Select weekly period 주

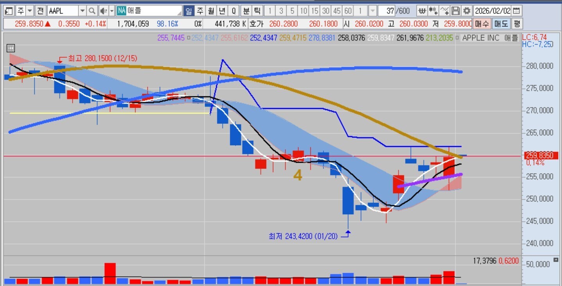(x=200, y=11)
